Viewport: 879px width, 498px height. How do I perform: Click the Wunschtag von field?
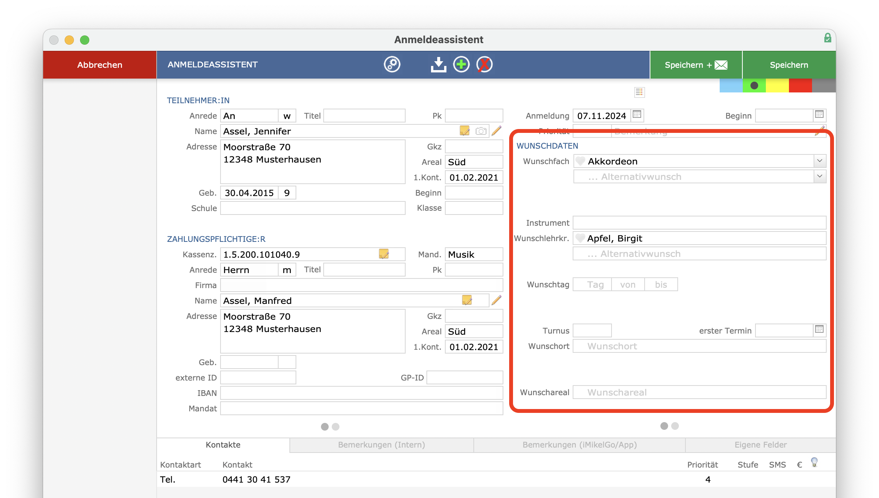[x=628, y=284]
